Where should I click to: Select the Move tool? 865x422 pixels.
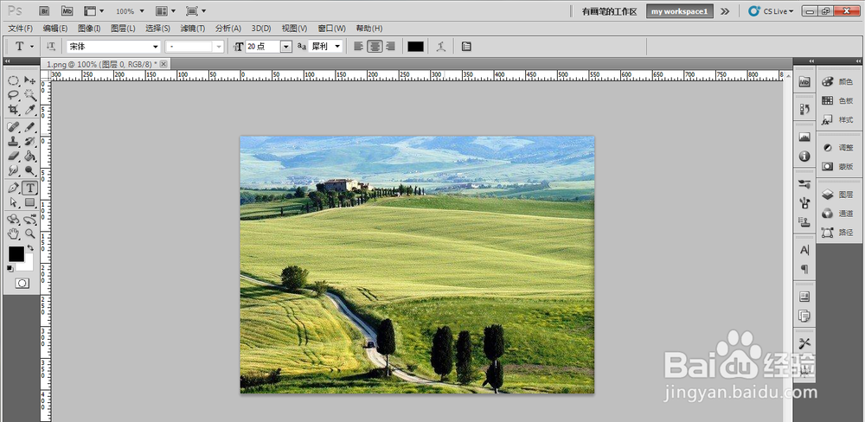(30, 80)
